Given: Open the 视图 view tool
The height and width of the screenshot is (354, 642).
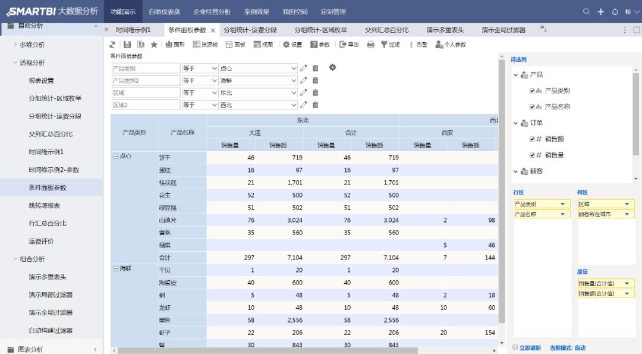Looking at the screenshot, I should click(263, 45).
